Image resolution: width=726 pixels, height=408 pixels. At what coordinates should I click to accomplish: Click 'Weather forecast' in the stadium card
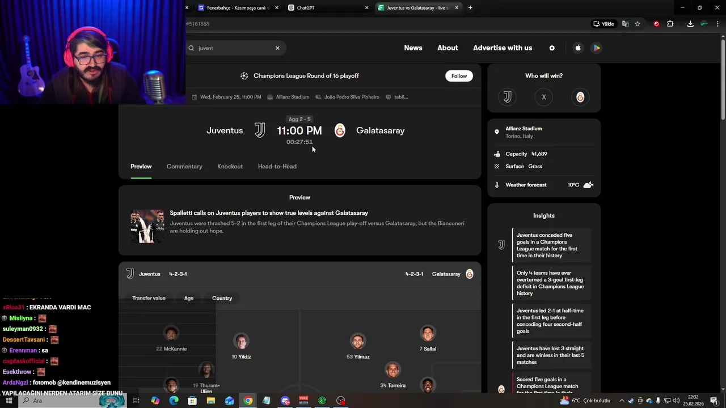526,185
